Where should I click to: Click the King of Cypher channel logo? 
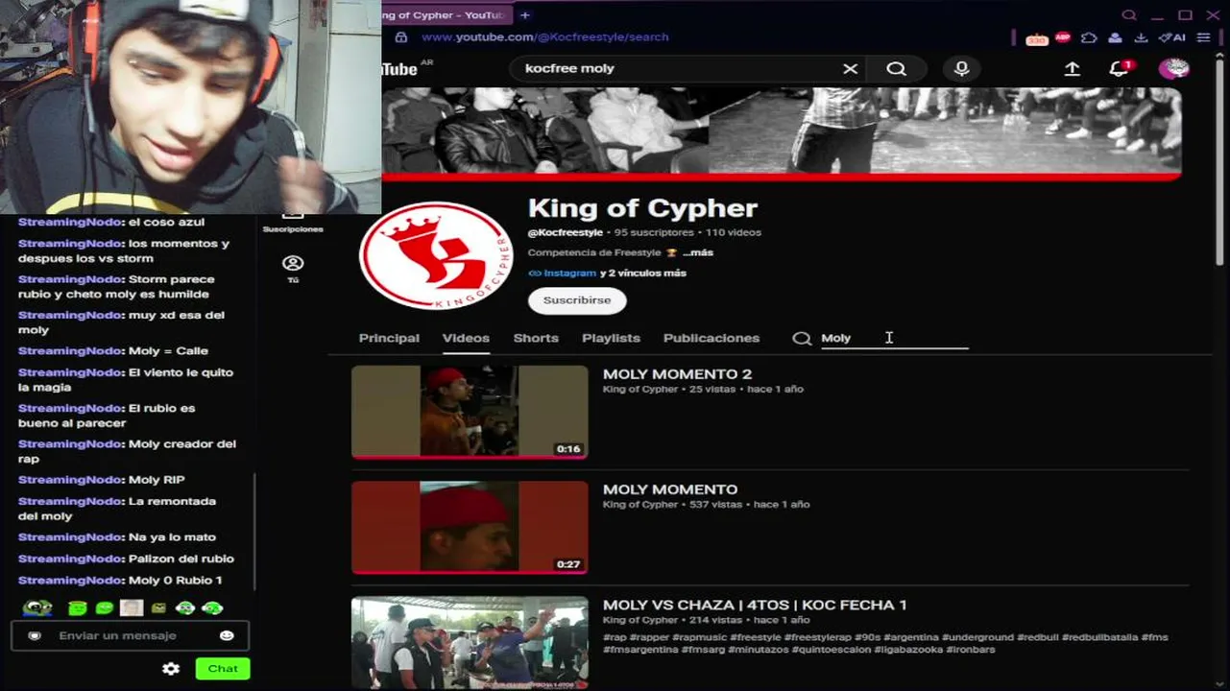(x=436, y=256)
